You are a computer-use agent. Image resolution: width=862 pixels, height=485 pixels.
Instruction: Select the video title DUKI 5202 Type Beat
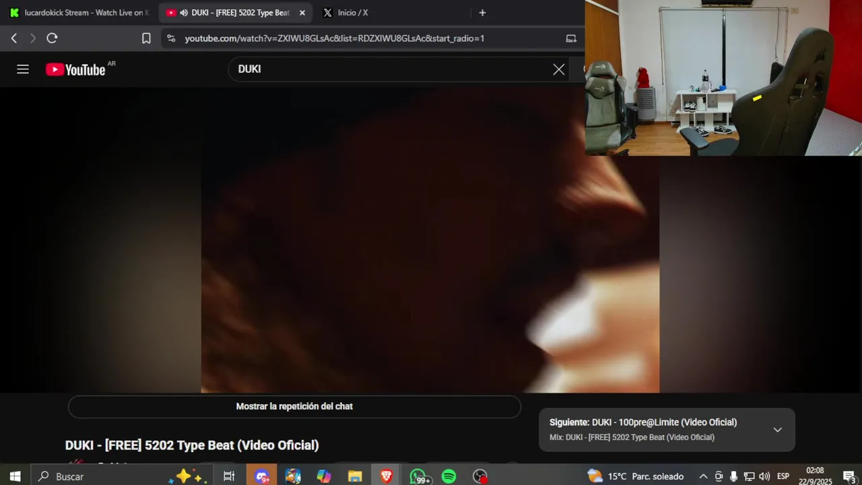click(192, 445)
